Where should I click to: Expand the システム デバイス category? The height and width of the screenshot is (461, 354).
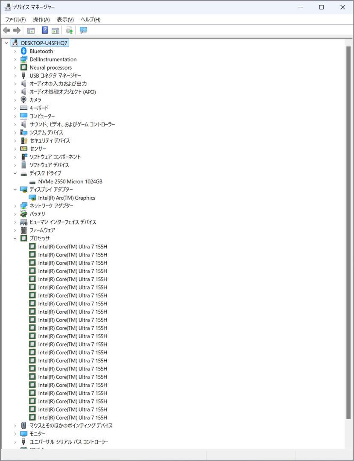(15, 133)
